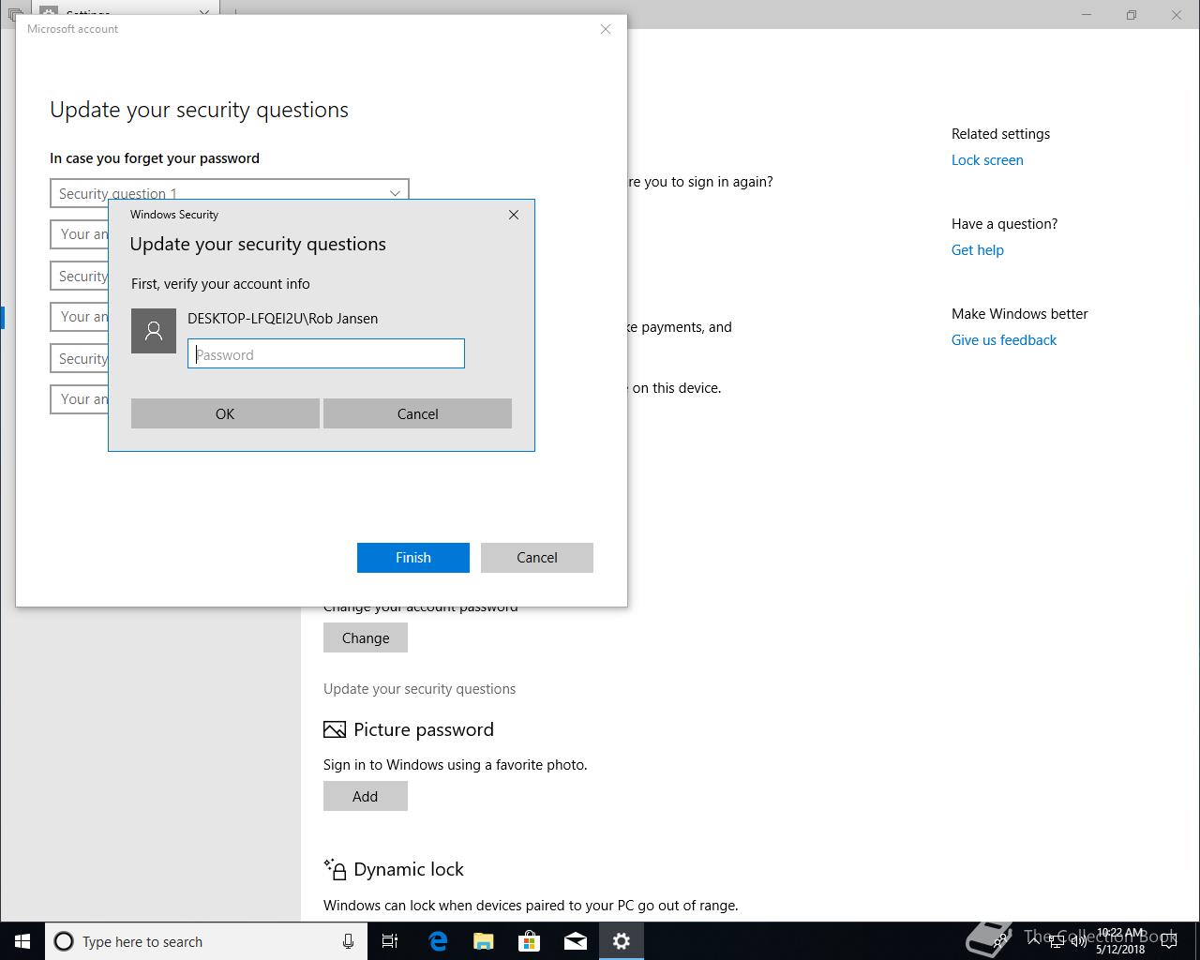The height and width of the screenshot is (960, 1200).
Task: Click the "Related settings" heading
Action: [1000, 134]
